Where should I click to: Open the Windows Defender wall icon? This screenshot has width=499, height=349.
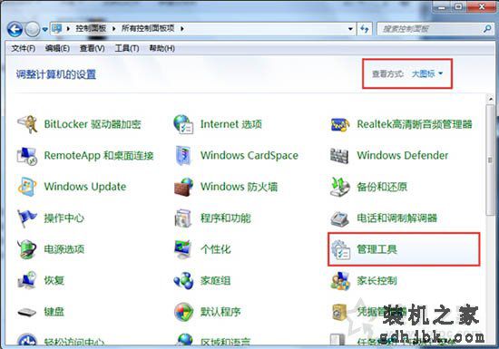[339, 155]
